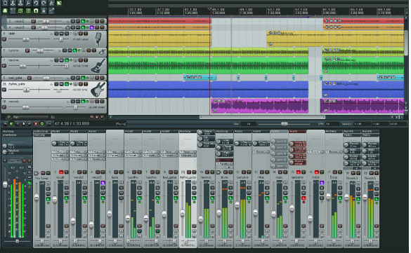Unmute the vocals strip in the mixer
Image resolution: width=411 pixels, height=253 pixels.
pos(61,172)
